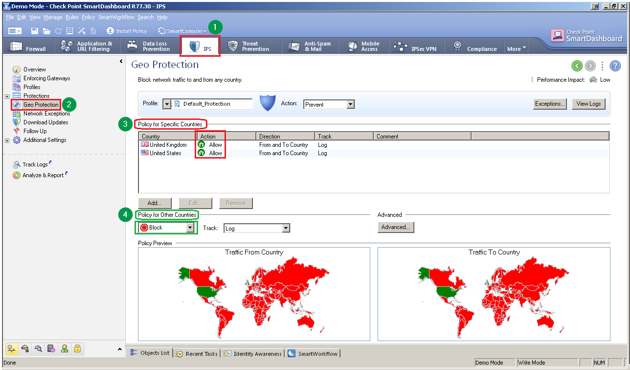Image resolution: width=630 pixels, height=370 pixels.
Task: Collapse the left navigation panel arrow
Action: coord(121,61)
